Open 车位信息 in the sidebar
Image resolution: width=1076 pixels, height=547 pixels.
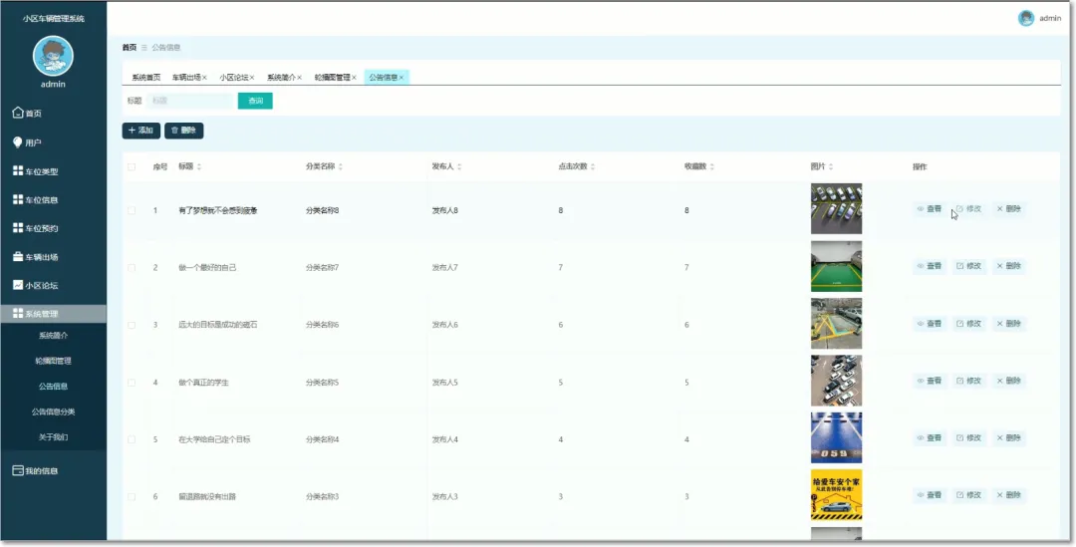36,199
